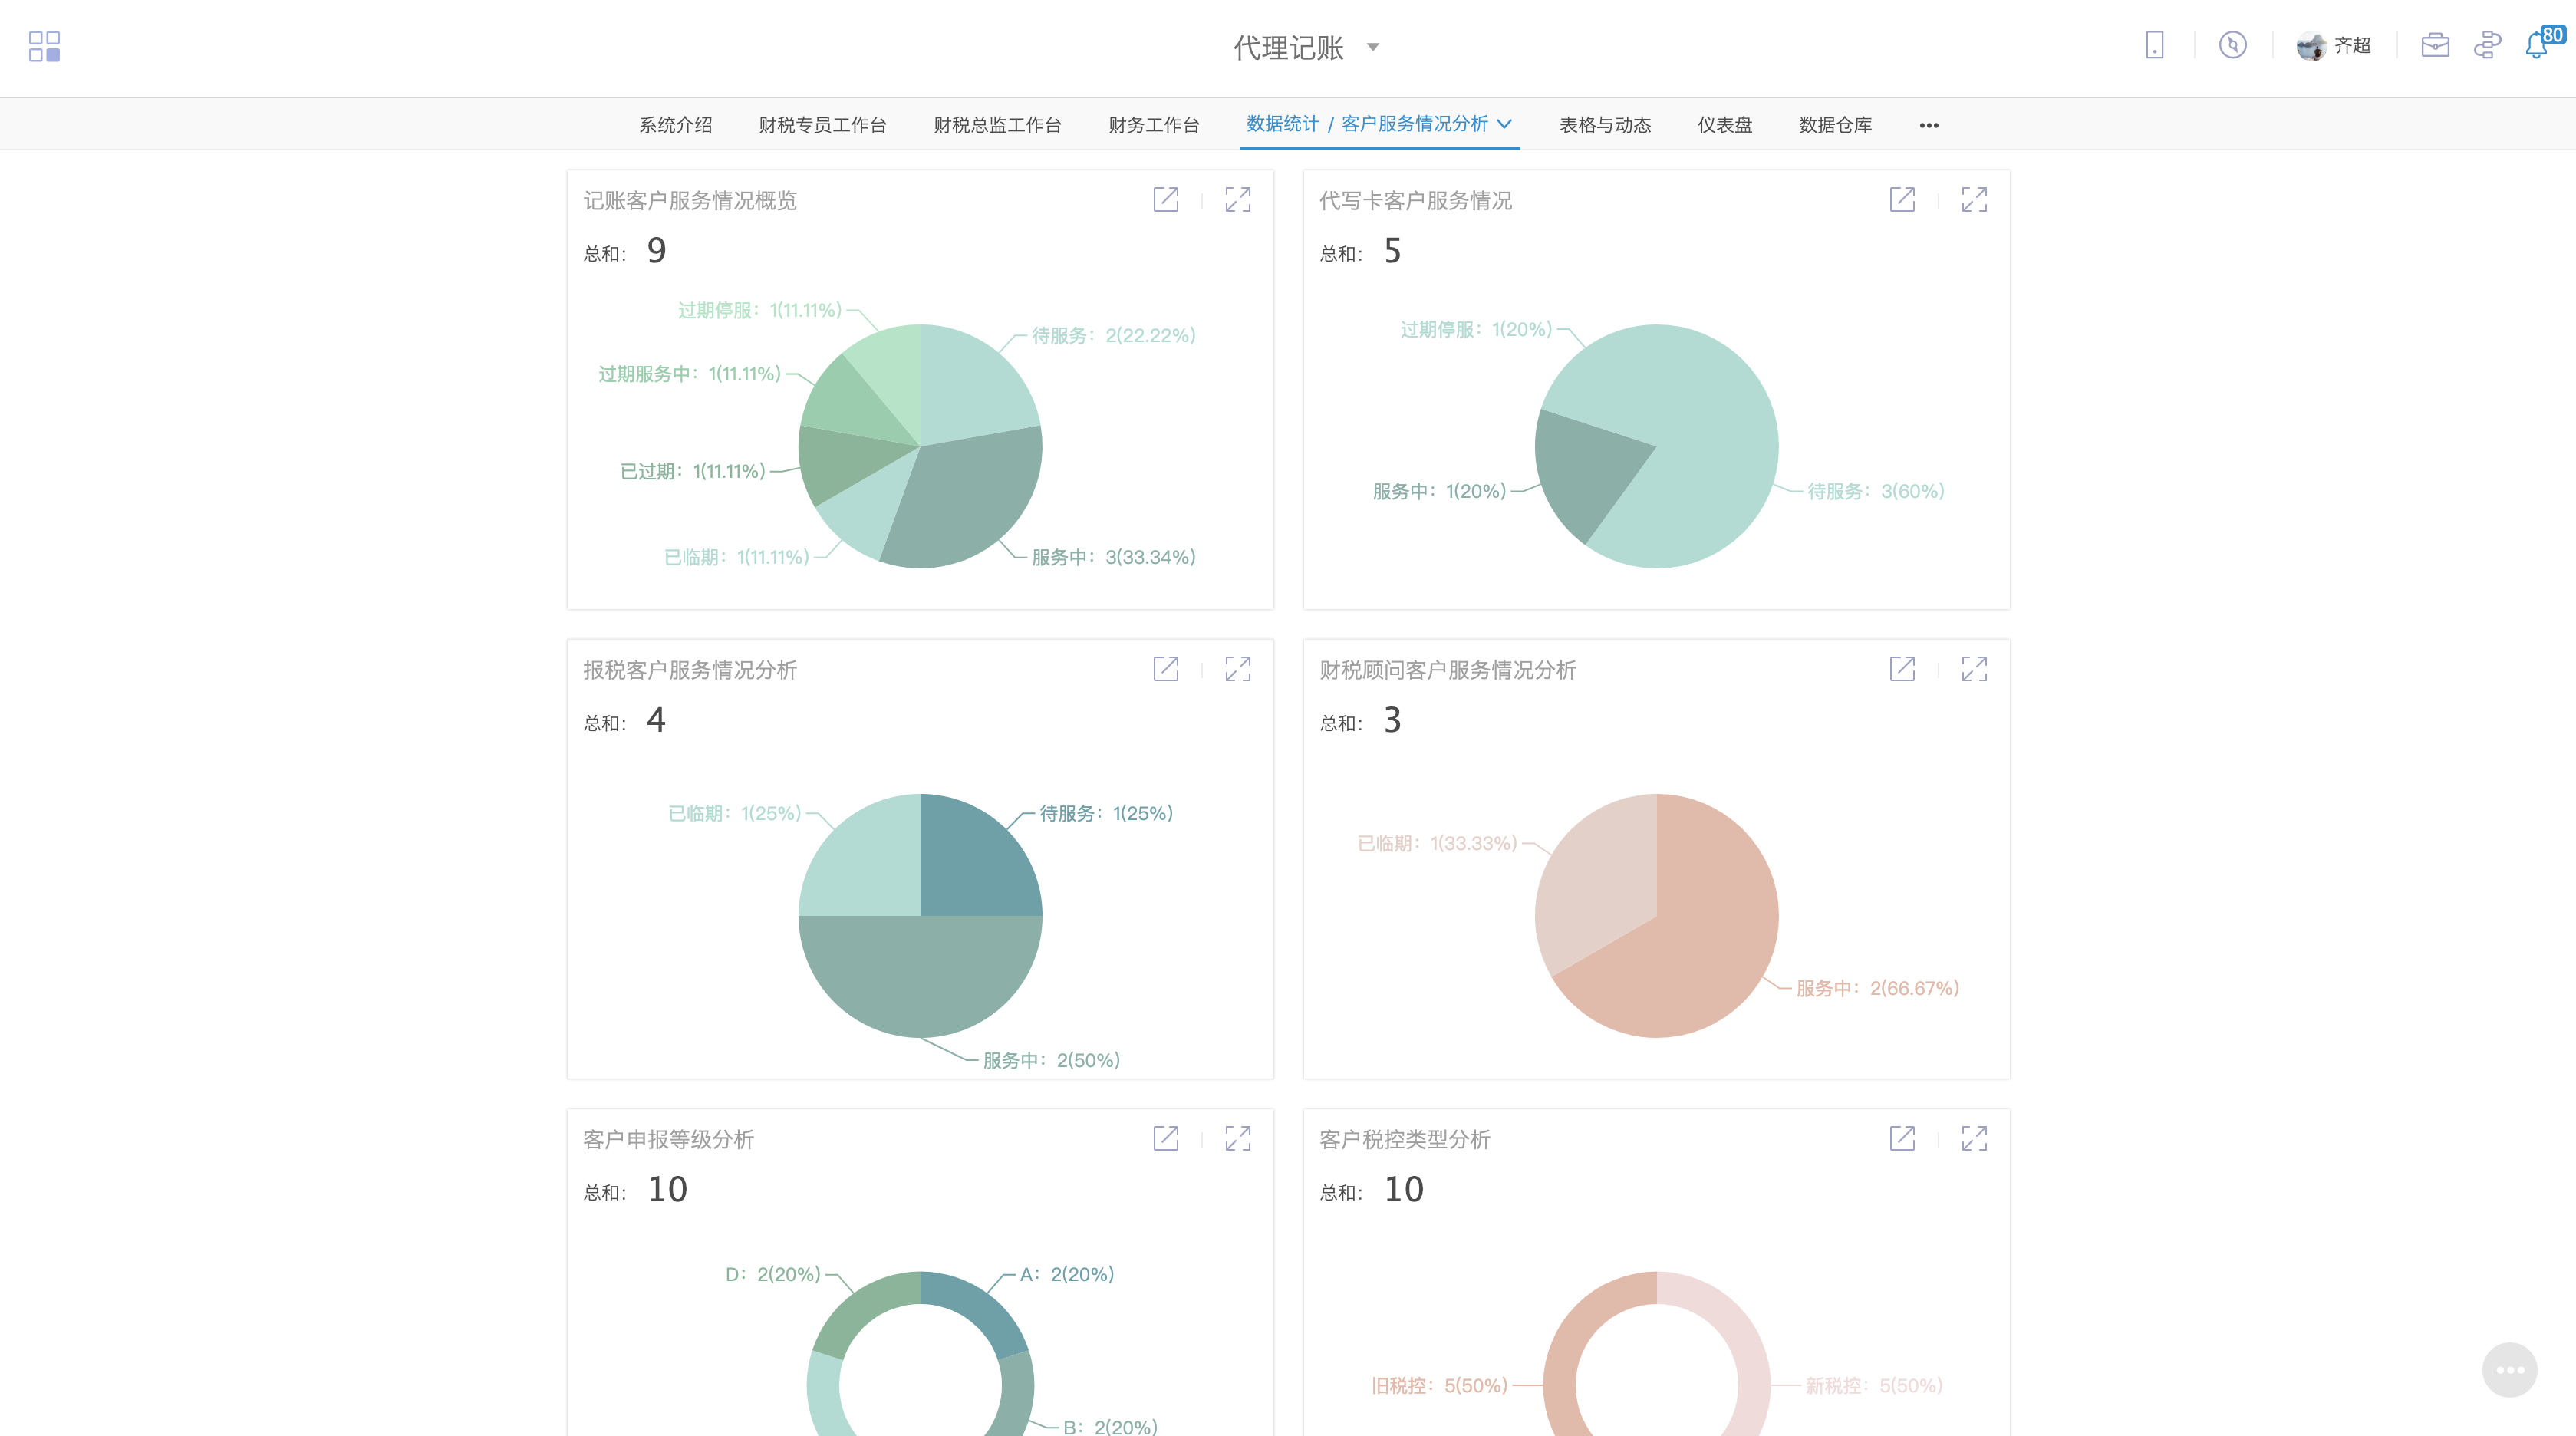Click label 服务中：2(66.67%)
Viewport: 2576px width, 1436px height.
click(1877, 988)
